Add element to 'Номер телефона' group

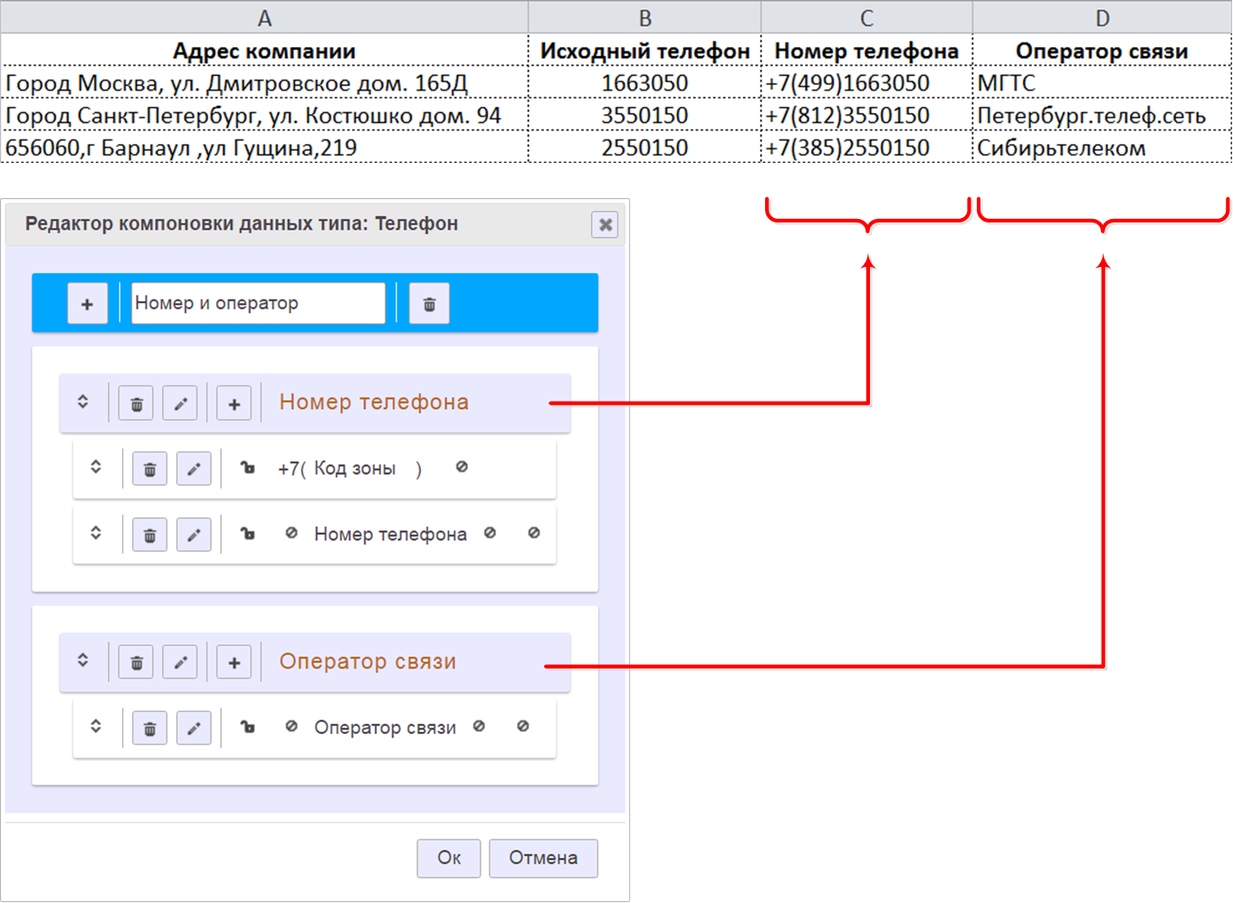234,404
